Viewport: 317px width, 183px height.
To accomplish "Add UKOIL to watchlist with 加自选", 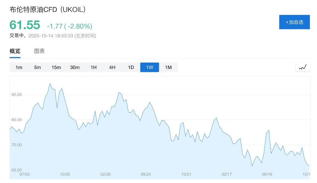I will (294, 22).
